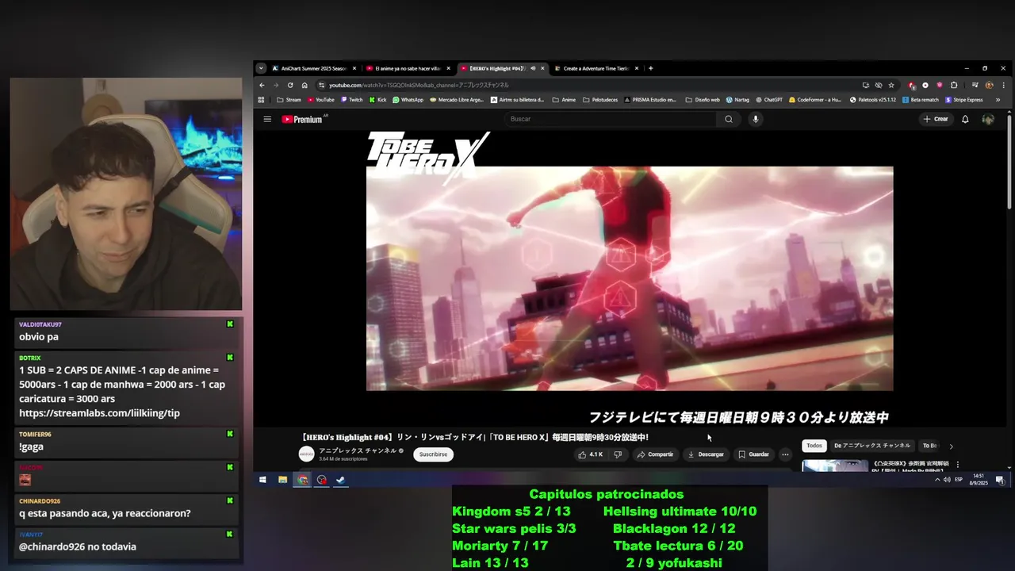
Task: Open the Kick bookmark
Action: pos(377,100)
